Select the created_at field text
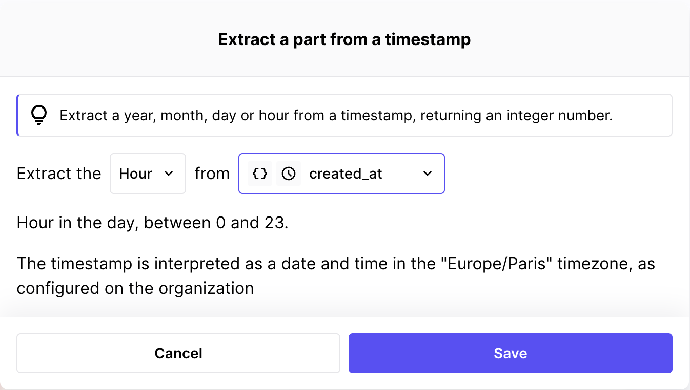690x390 pixels. tap(346, 174)
